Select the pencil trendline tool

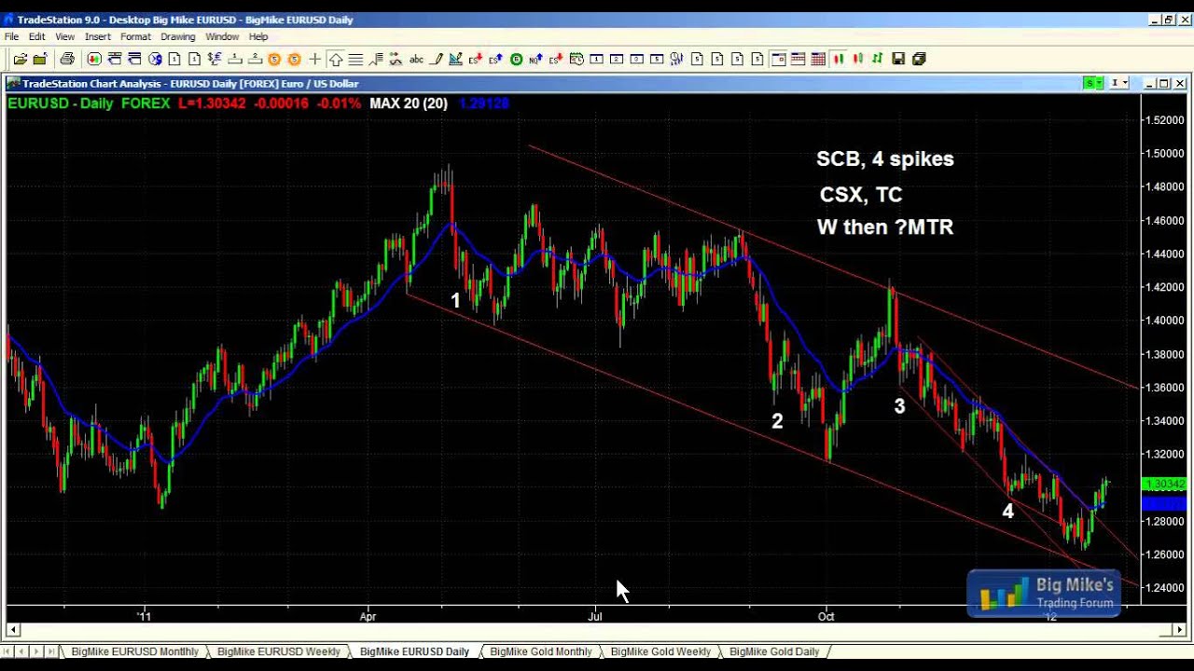click(x=436, y=59)
